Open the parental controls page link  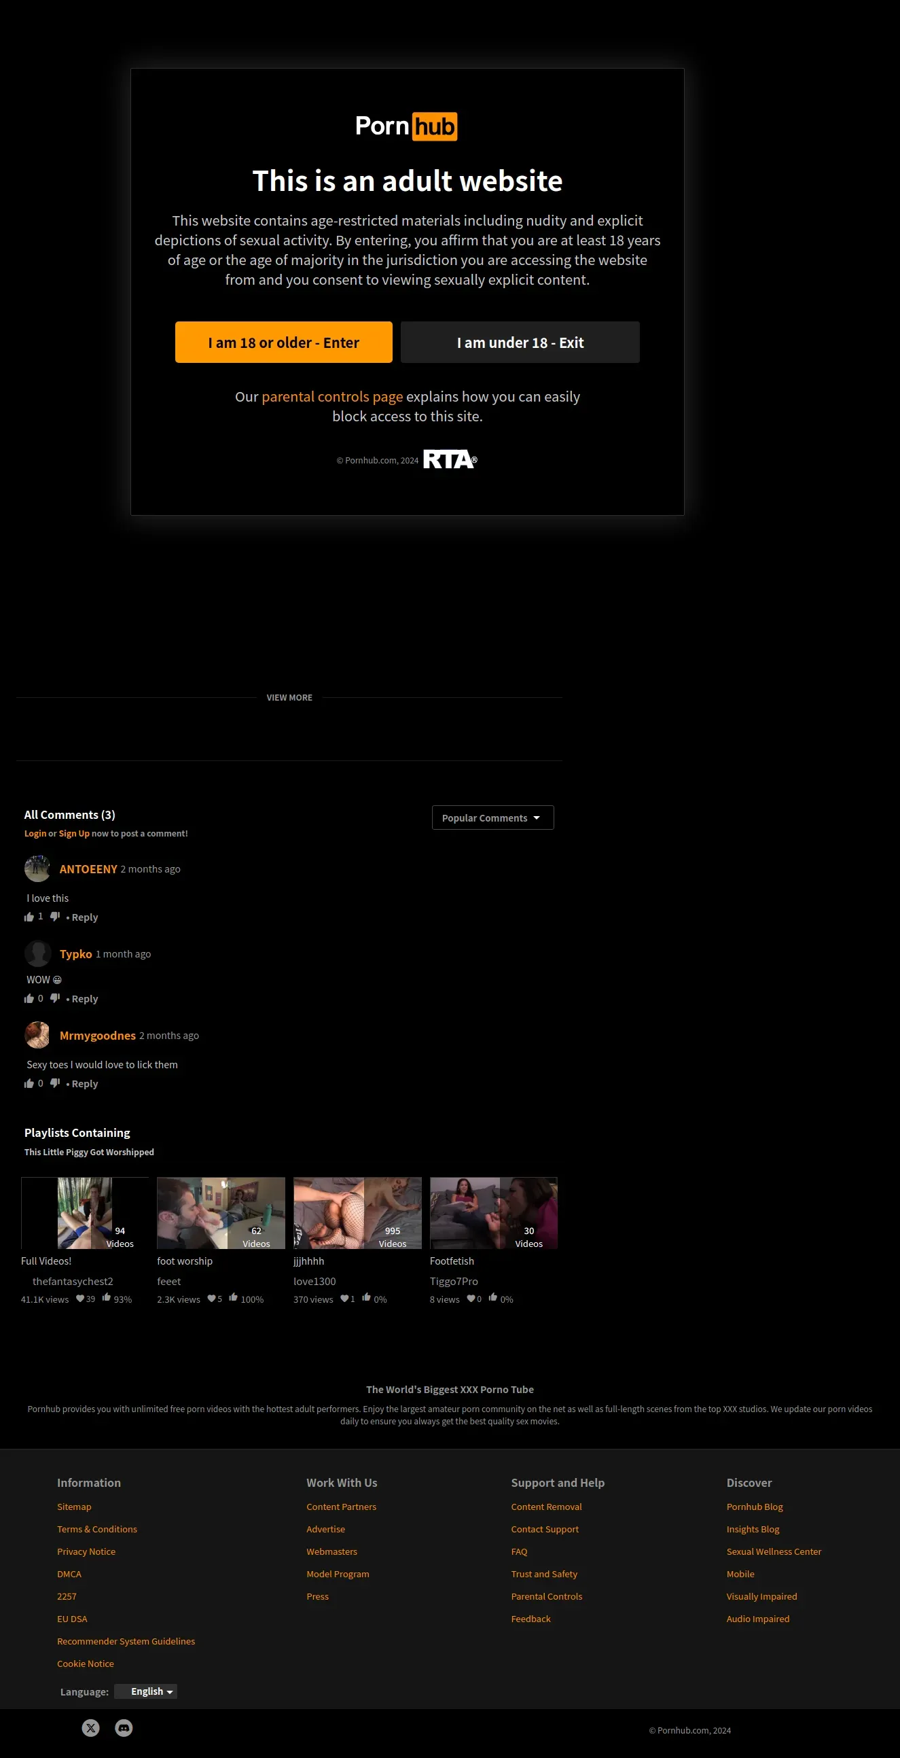pyautogui.click(x=332, y=396)
